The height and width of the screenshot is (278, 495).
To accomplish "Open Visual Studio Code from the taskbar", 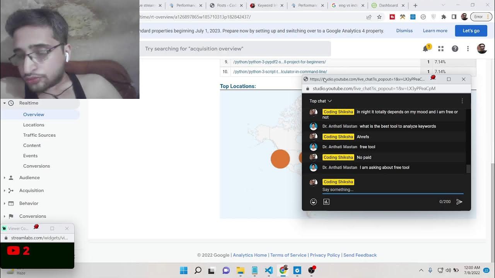I will coord(269,271).
